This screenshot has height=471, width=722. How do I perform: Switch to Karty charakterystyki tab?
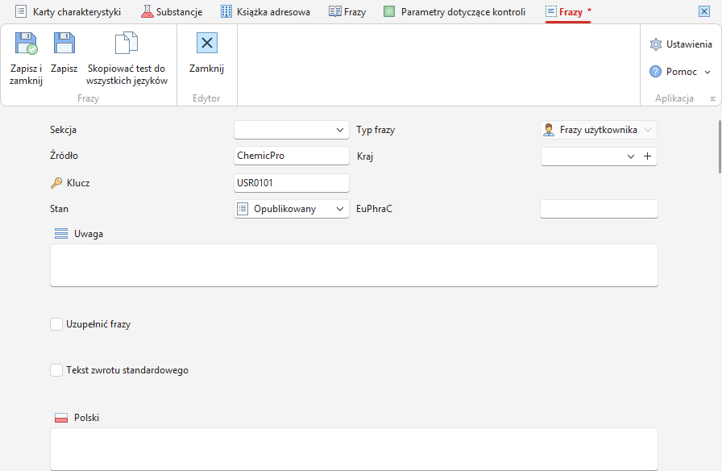tap(68, 11)
